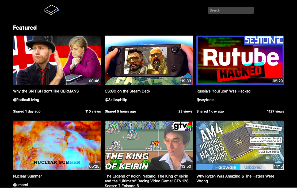Click the '1127 views' text

(x=276, y=111)
